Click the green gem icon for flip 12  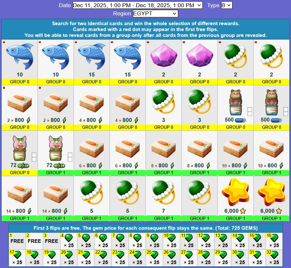tap(206, 238)
